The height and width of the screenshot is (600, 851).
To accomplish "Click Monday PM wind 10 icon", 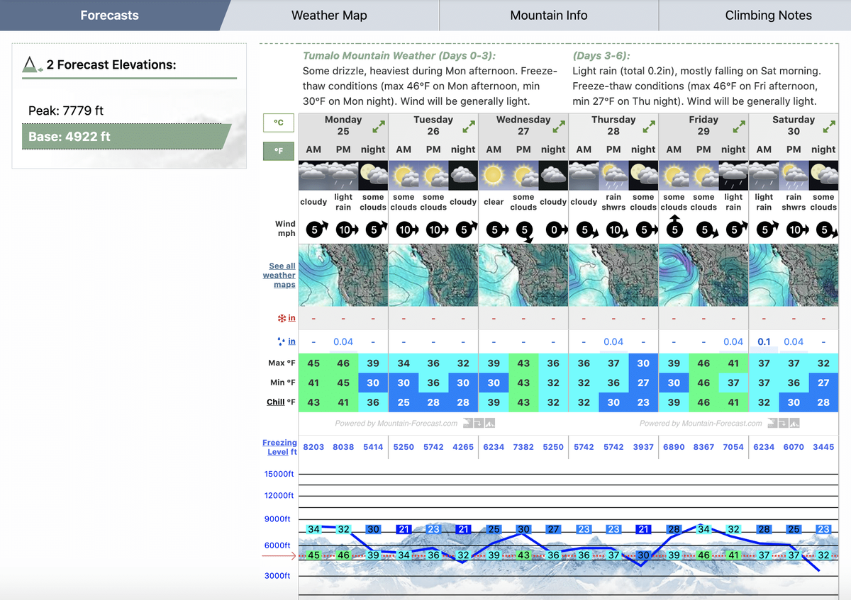I will (x=345, y=229).
